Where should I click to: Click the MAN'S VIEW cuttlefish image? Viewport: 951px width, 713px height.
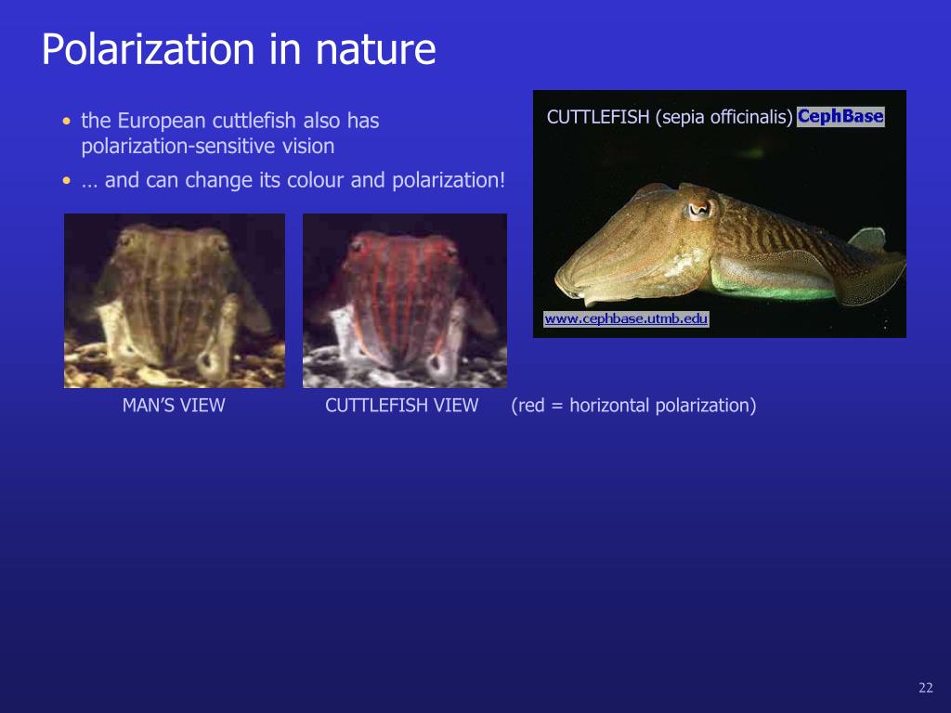(175, 301)
